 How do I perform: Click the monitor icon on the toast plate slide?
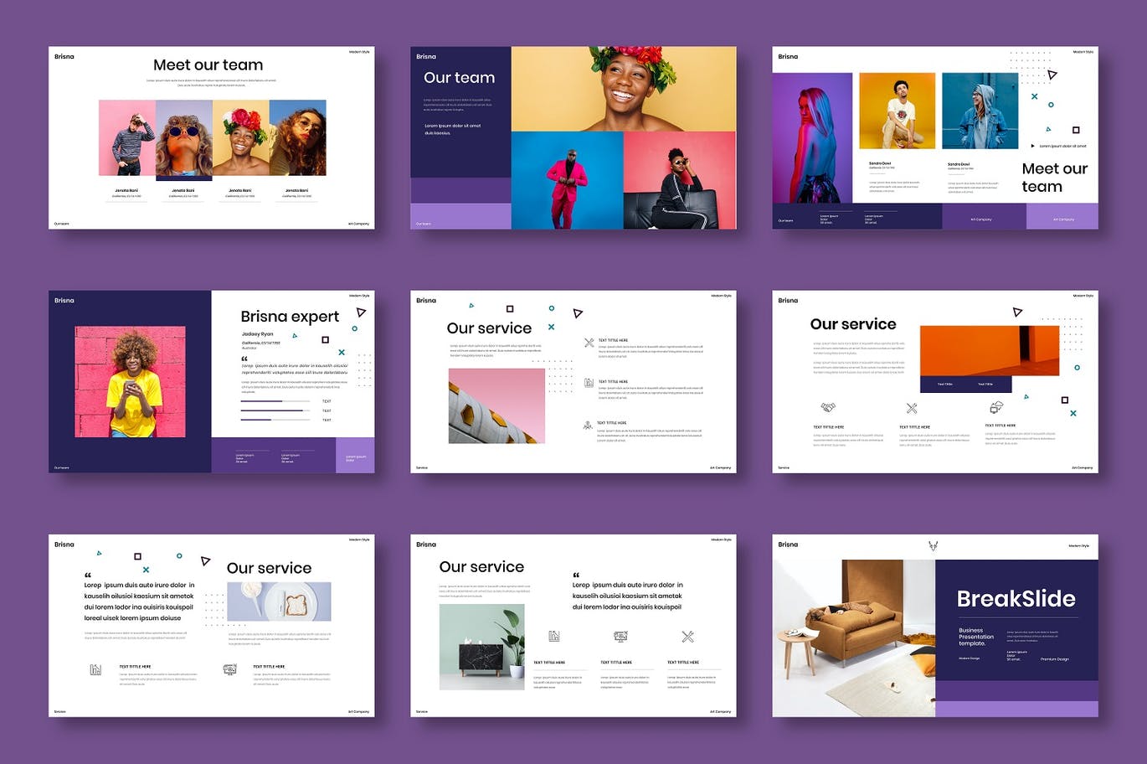pyautogui.click(x=230, y=669)
